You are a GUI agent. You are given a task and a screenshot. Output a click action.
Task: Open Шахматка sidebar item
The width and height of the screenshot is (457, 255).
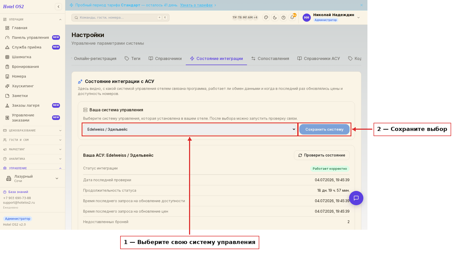coord(32,57)
